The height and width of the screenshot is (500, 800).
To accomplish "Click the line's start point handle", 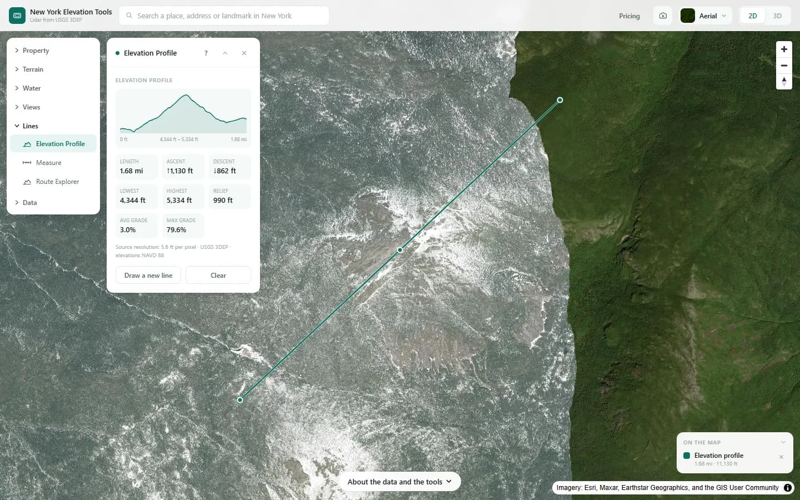I will 240,400.
